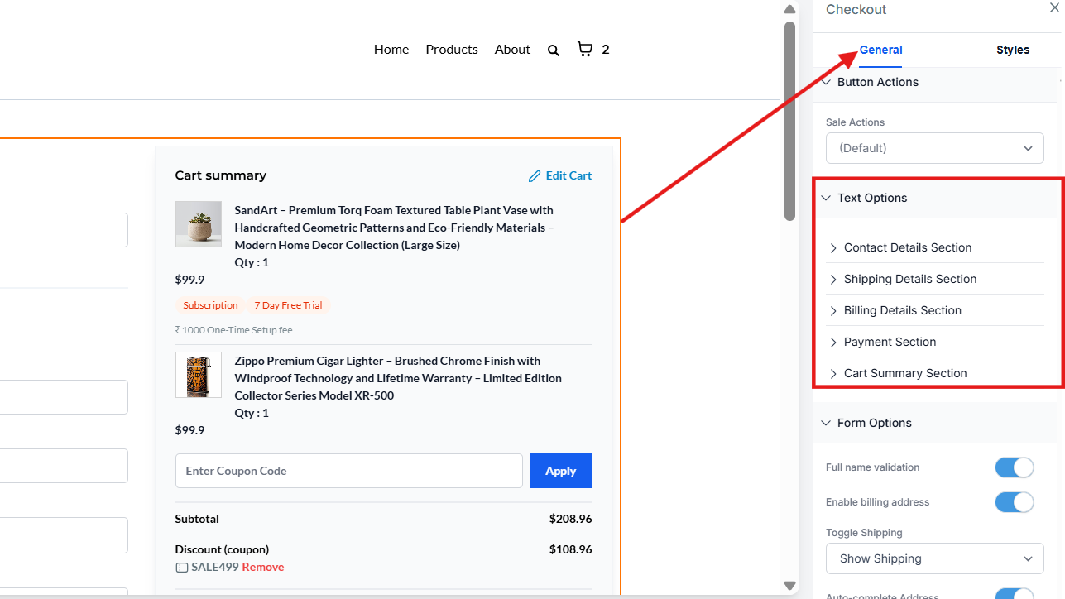Open the Toggle Shipping dropdown
The height and width of the screenshot is (599, 1065).
point(934,558)
